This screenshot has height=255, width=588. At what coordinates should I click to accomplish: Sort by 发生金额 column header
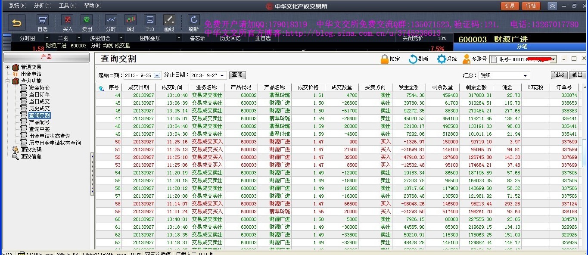point(409,87)
